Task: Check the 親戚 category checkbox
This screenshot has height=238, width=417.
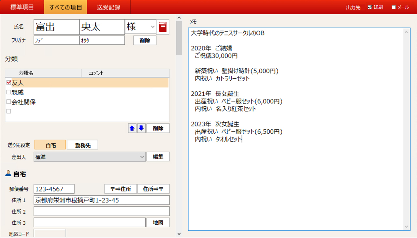Action: click(x=9, y=92)
